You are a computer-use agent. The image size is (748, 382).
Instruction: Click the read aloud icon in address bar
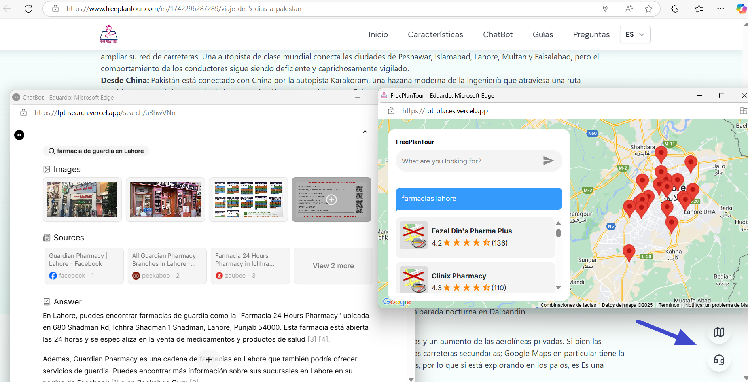click(629, 9)
